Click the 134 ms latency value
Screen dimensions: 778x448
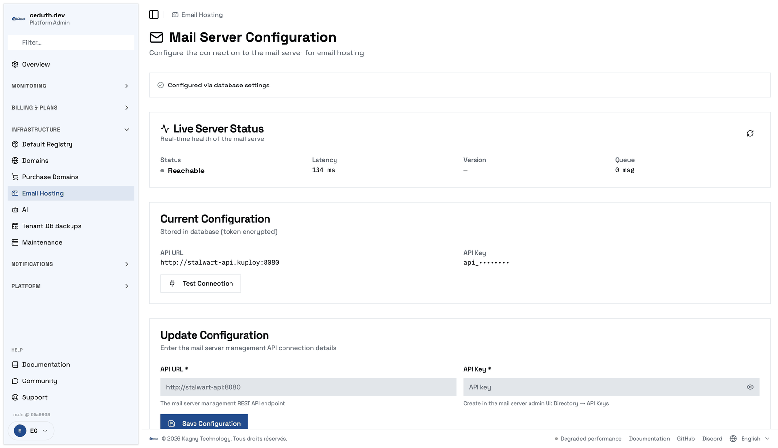(323, 170)
